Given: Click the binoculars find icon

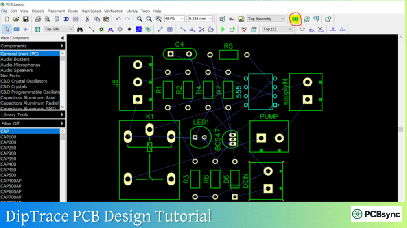Looking at the screenshot, I should [80, 29].
